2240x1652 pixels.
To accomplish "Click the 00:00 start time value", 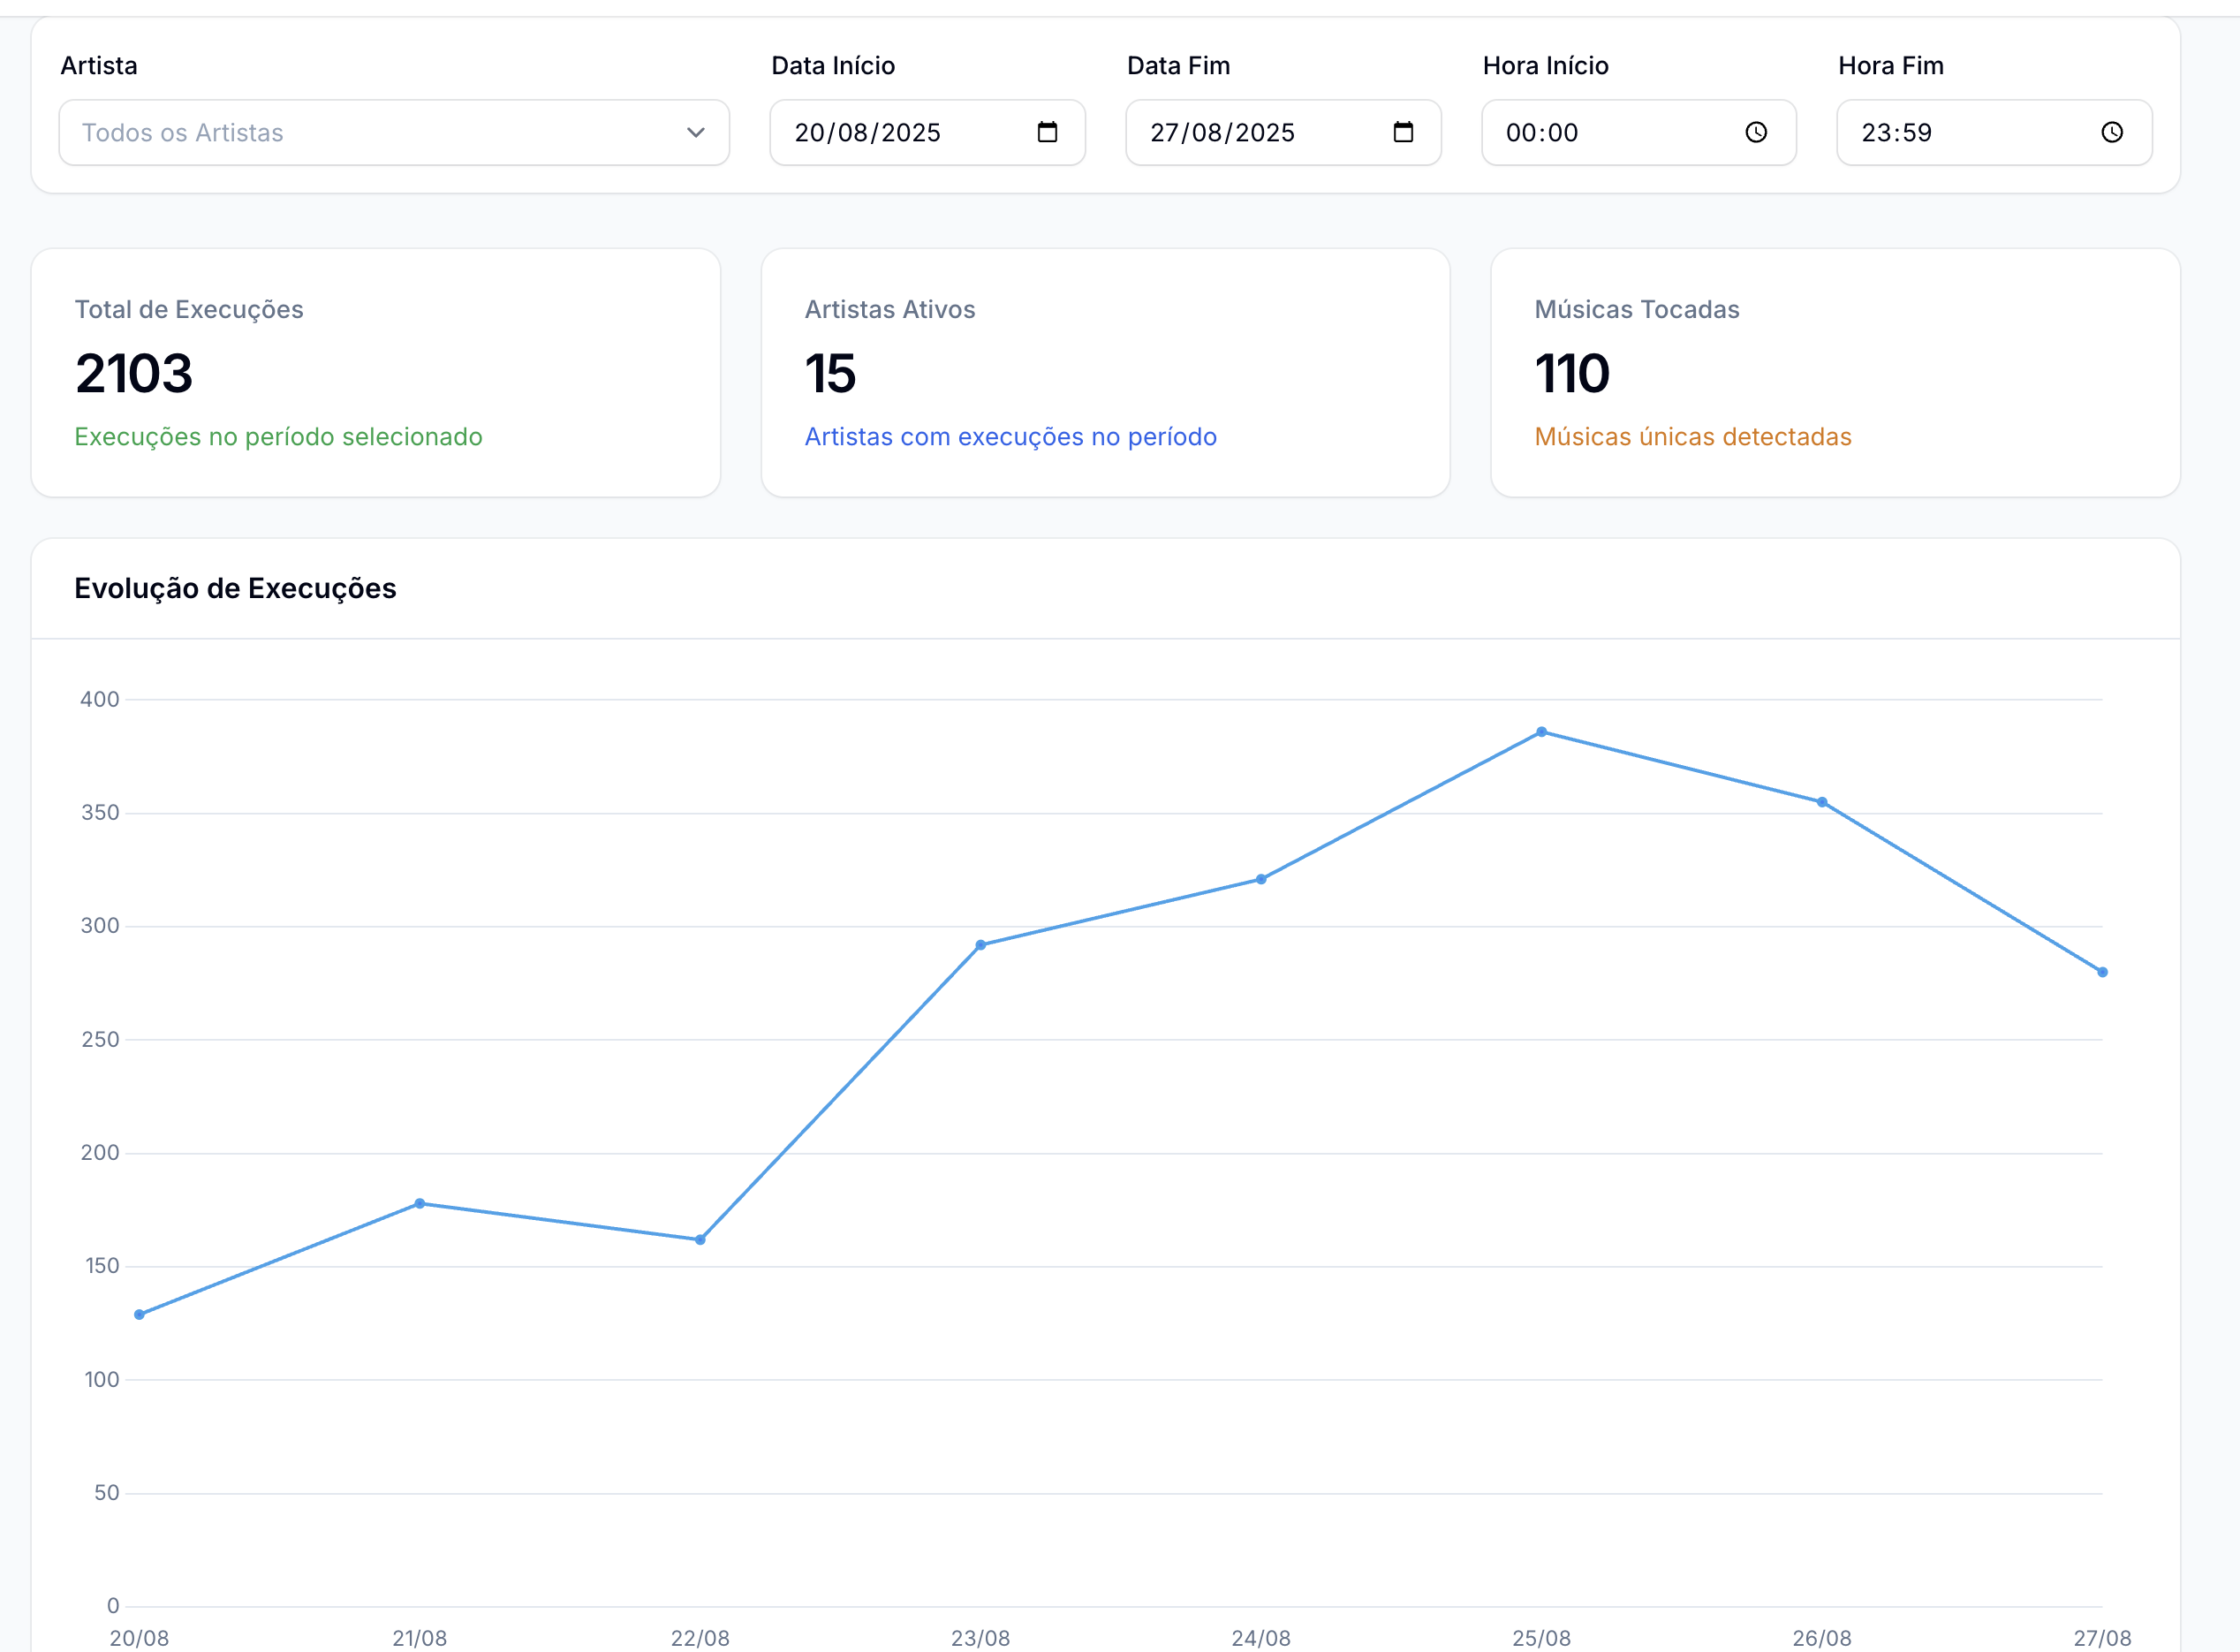I will [1541, 132].
